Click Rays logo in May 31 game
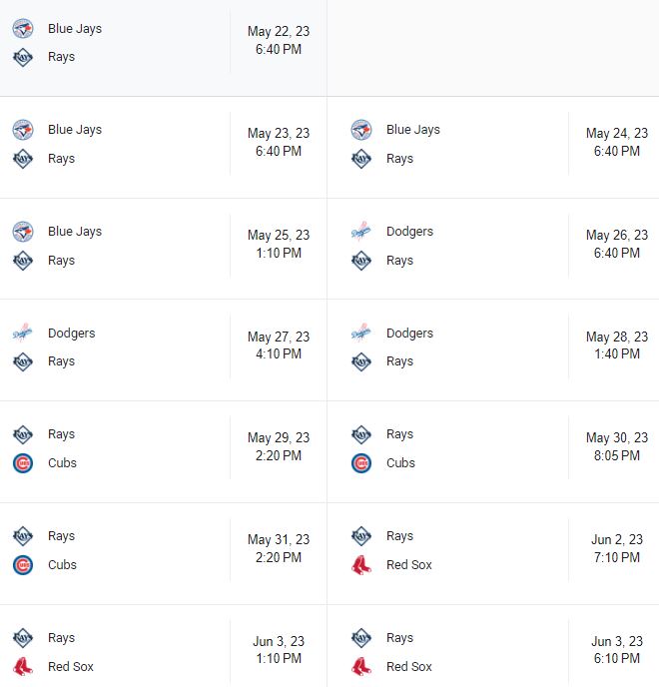This screenshot has width=659, height=687. pyautogui.click(x=23, y=536)
